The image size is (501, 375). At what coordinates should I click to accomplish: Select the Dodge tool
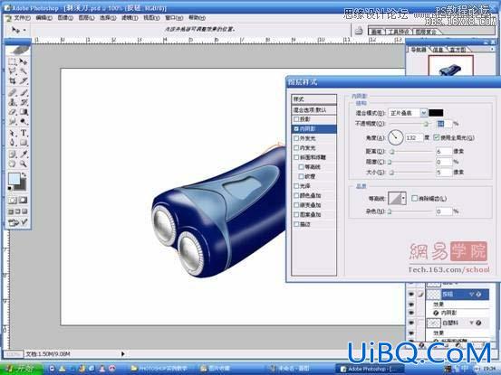click(x=24, y=121)
